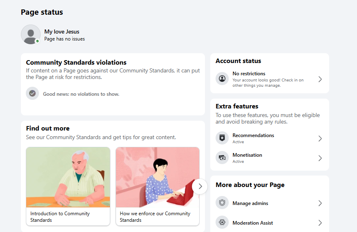Click the green status dot on avatar
The width and height of the screenshot is (357, 232).
37,41
